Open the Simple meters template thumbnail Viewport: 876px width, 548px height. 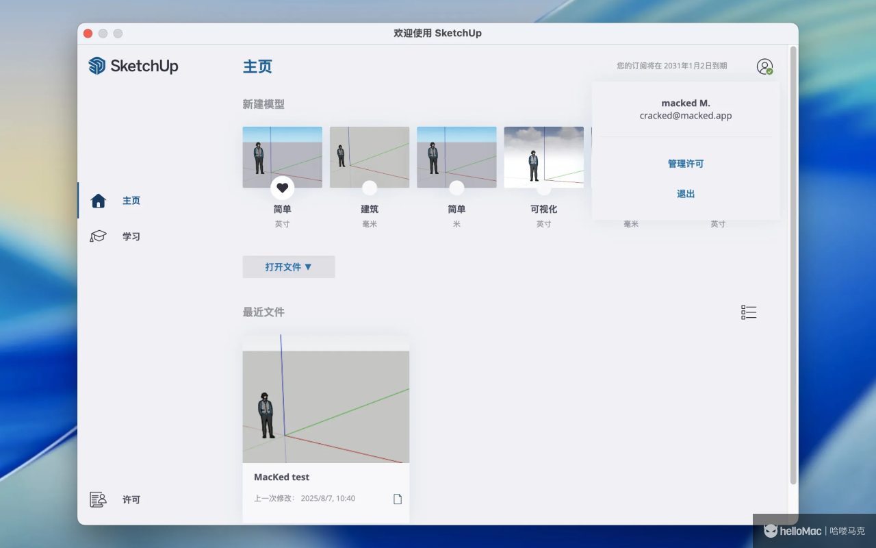tap(456, 157)
